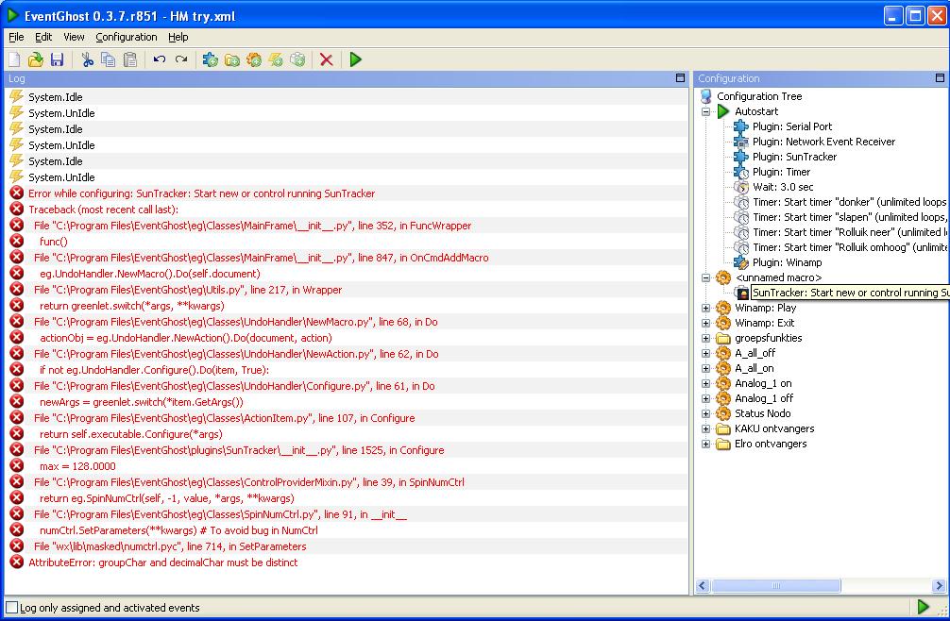Save the configuration with floppy icon
This screenshot has width=950, height=621.
[57, 59]
